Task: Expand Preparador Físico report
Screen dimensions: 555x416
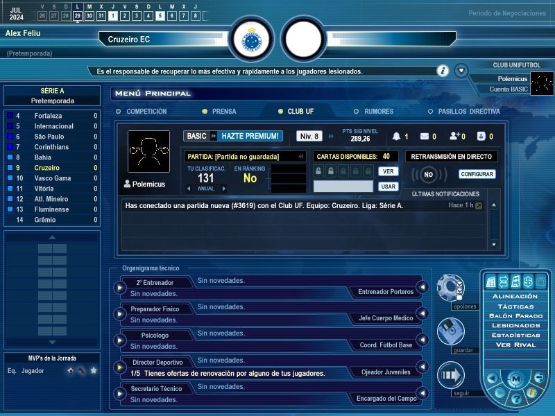Action: tap(119, 314)
